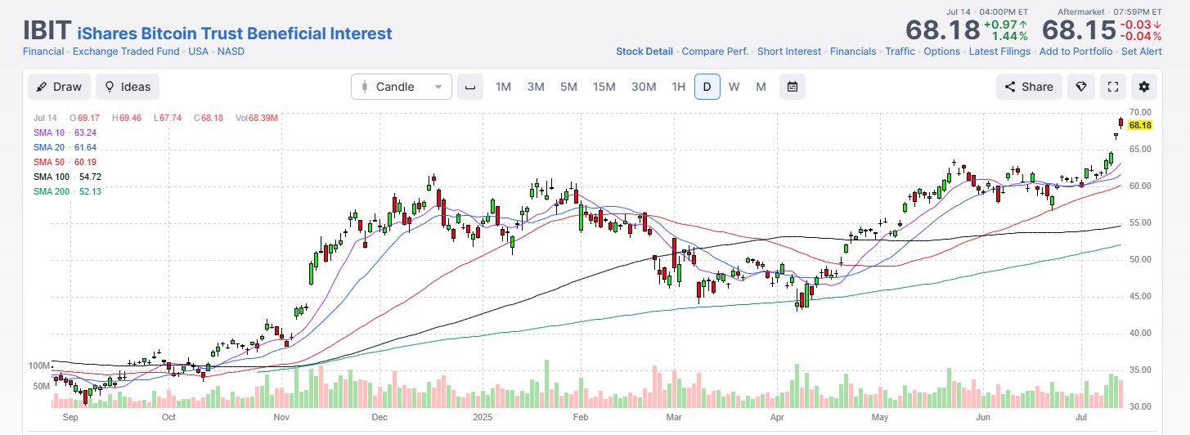1190x435 pixels.
Task: Click the Exchange Traded Fund link
Action: (x=126, y=52)
